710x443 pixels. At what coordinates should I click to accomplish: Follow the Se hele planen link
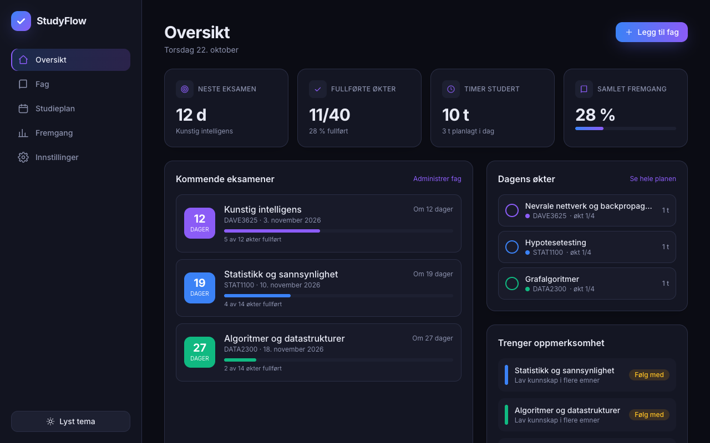point(653,179)
